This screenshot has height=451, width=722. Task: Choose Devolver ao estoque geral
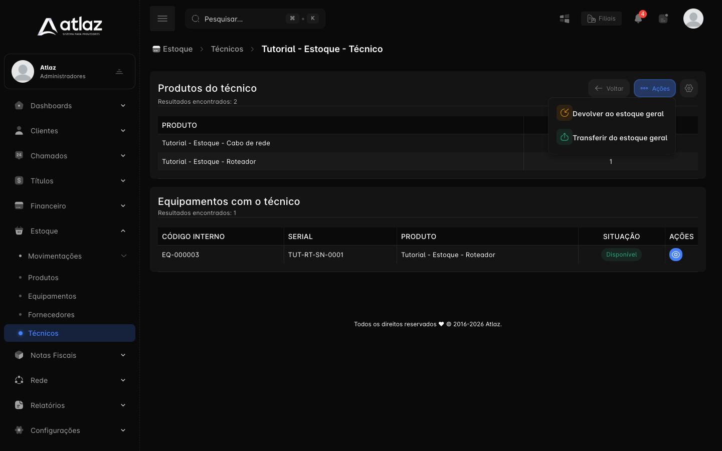point(612,113)
